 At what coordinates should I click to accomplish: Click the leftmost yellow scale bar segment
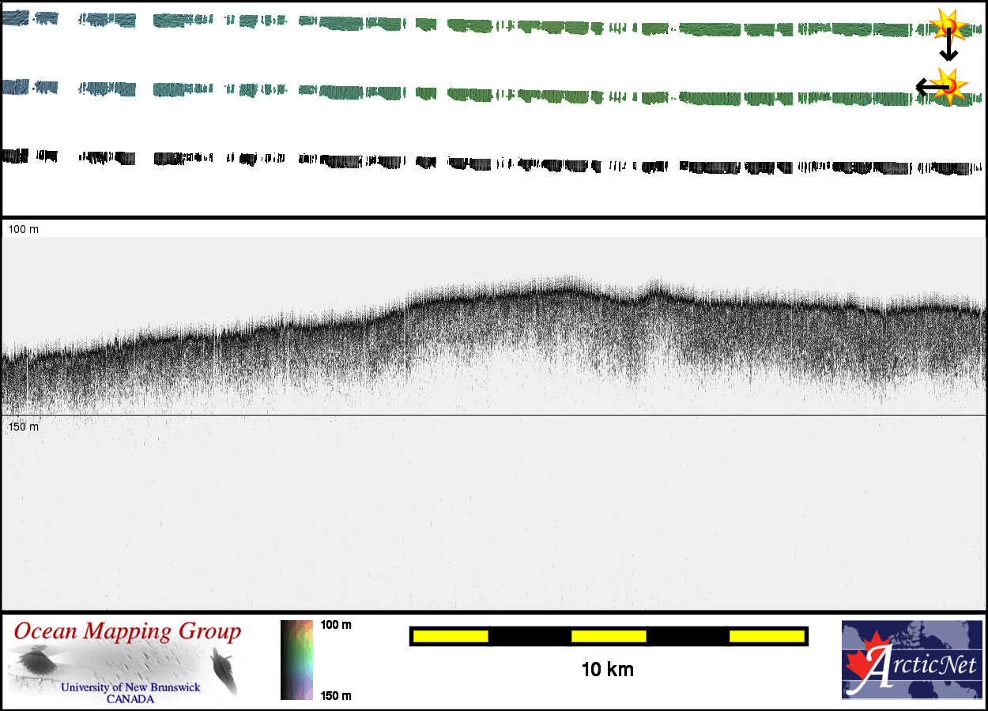click(x=450, y=636)
